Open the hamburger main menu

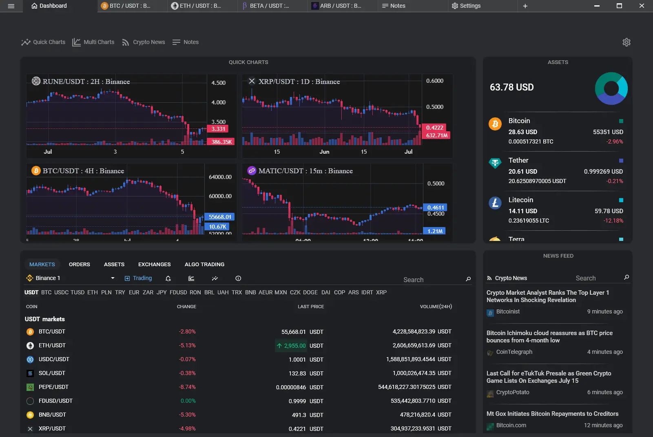(x=11, y=6)
